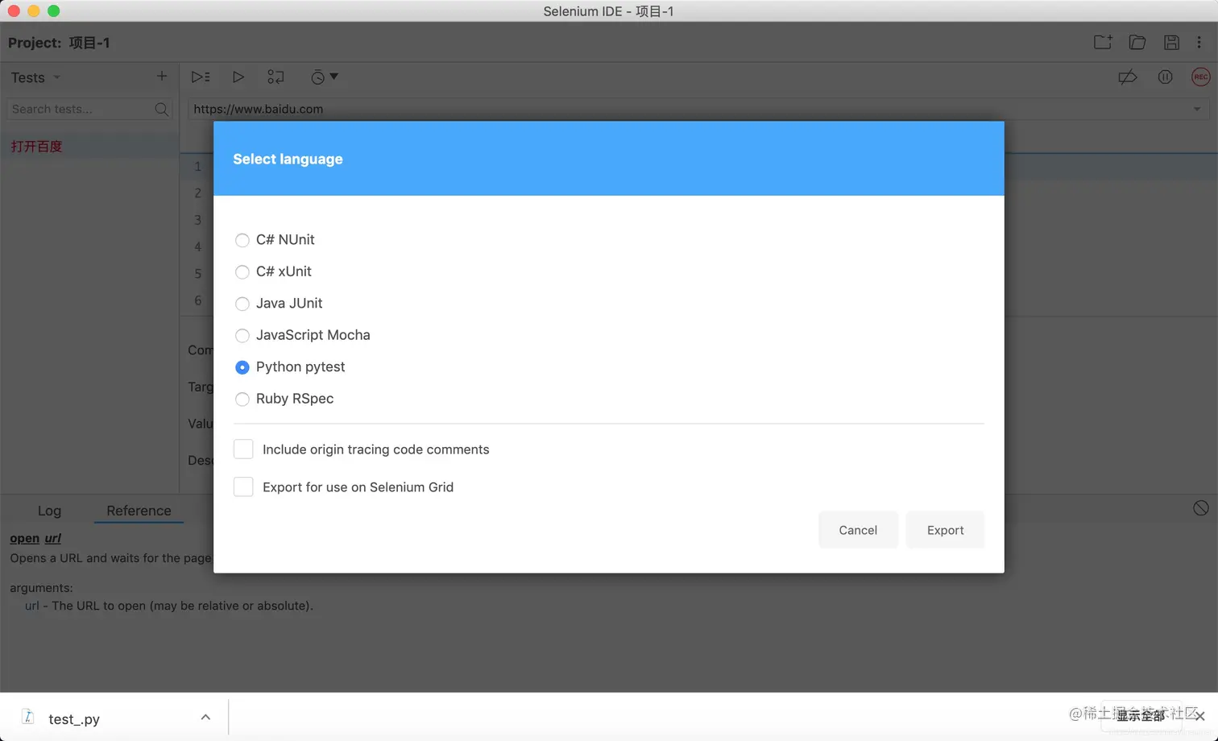
Task: Select the C# NUnit radio option
Action: pos(242,240)
